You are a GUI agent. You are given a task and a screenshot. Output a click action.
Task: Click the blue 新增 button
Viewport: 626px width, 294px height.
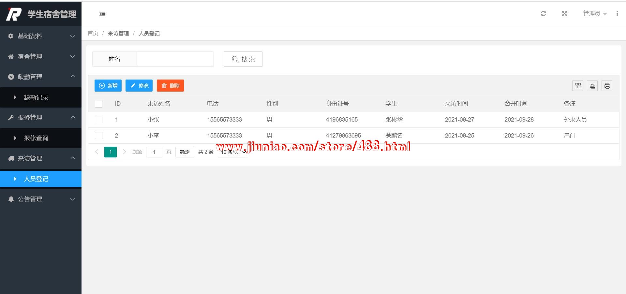108,85
